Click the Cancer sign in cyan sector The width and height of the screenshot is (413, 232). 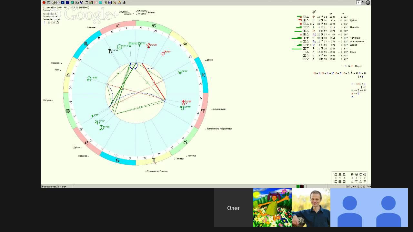118,160
